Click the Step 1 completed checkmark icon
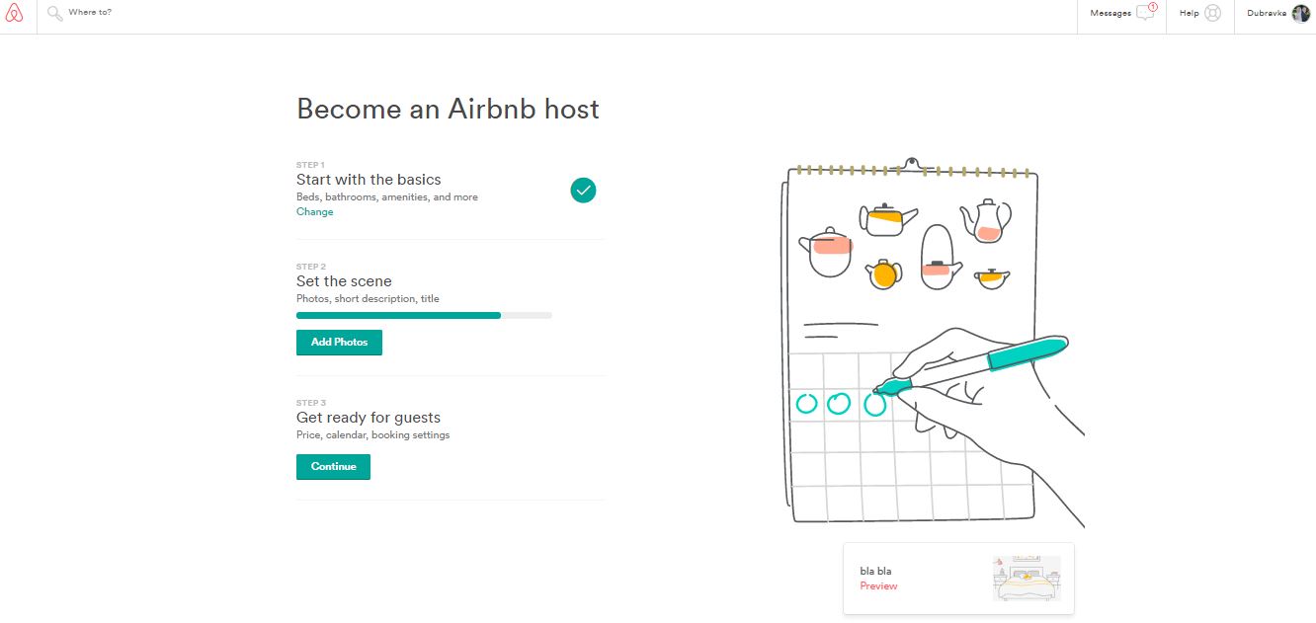1316x623 pixels. 583,190
